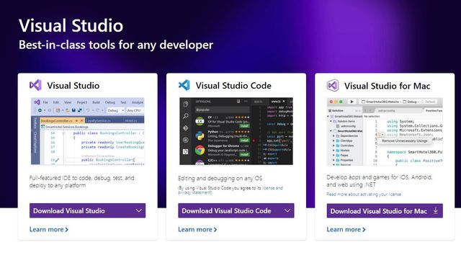Viewport: 461px width, 263px height.
Task: Expand the Download Visual Studio dropdown arrow
Action: click(x=139, y=210)
